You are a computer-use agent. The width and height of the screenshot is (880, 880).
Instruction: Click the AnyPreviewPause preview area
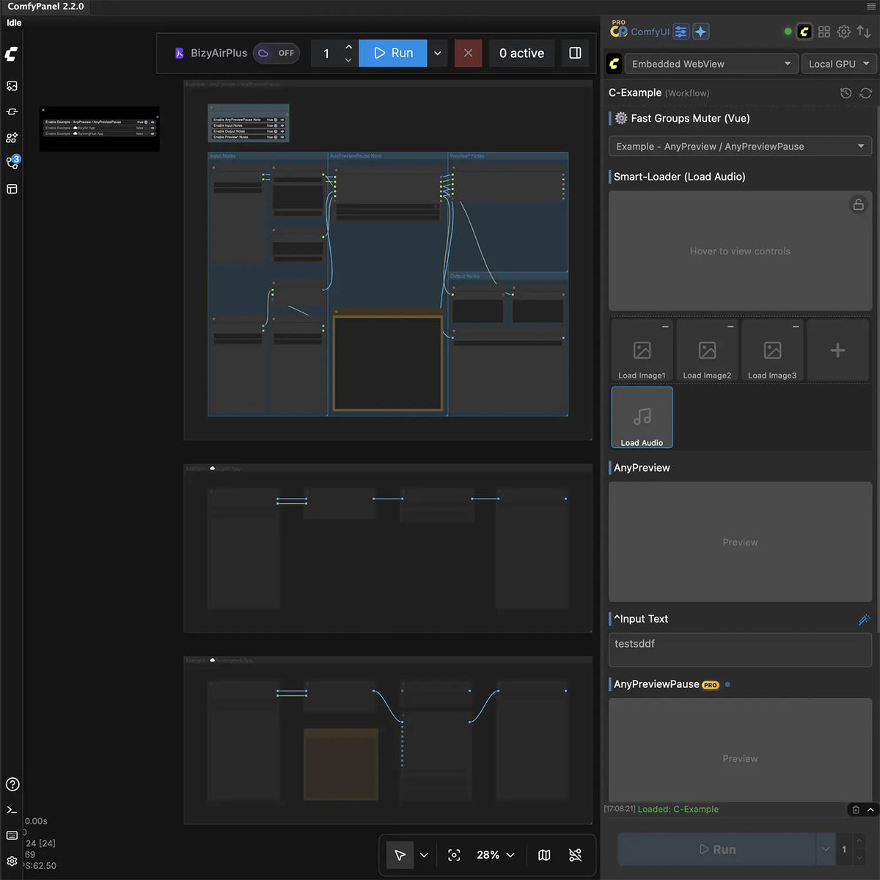[x=740, y=749]
